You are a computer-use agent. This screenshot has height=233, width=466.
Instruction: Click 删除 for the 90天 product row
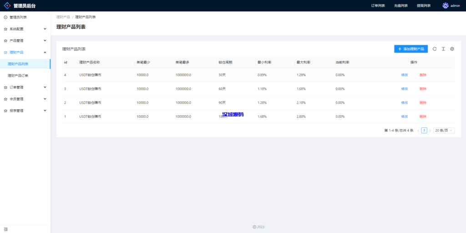point(423,103)
